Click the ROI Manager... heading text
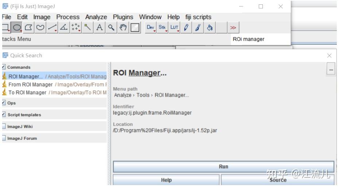Viewport: 339px width, 188px height. (140, 73)
